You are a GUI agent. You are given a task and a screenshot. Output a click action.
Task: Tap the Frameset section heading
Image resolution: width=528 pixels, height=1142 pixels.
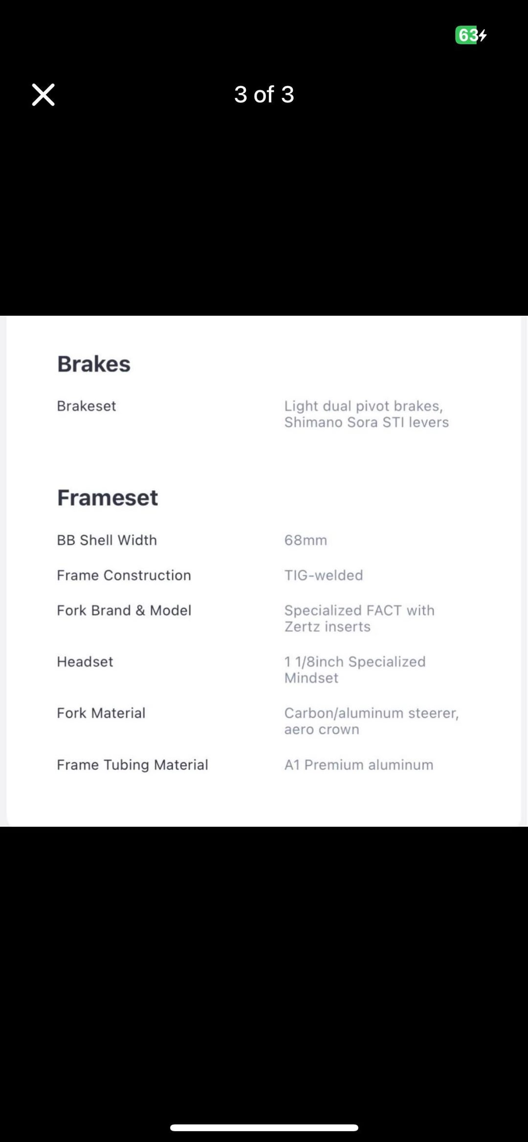click(108, 498)
